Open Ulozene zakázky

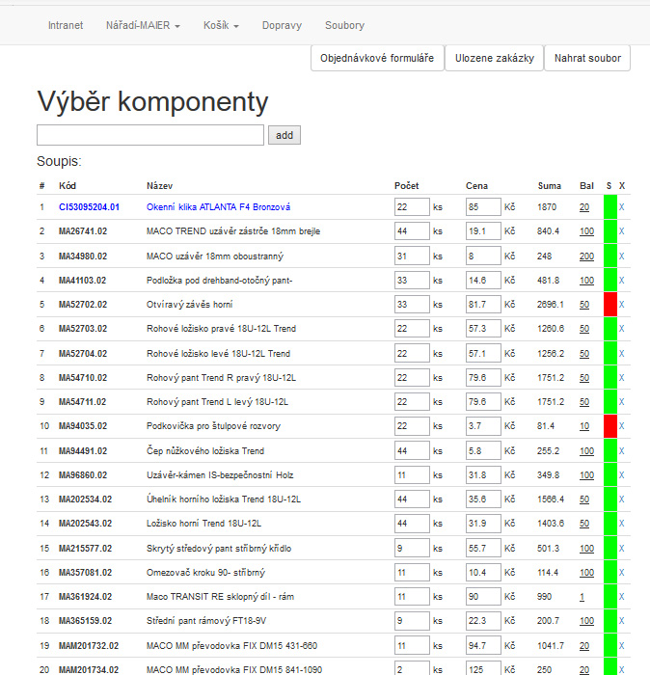click(494, 58)
